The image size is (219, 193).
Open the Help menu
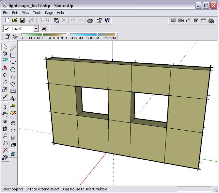tap(60, 13)
